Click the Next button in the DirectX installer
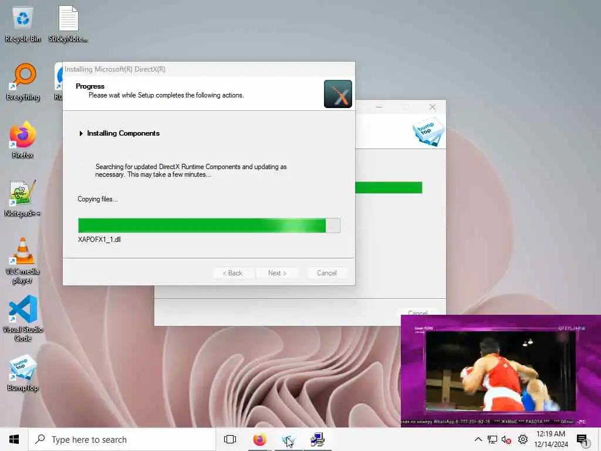 point(277,273)
